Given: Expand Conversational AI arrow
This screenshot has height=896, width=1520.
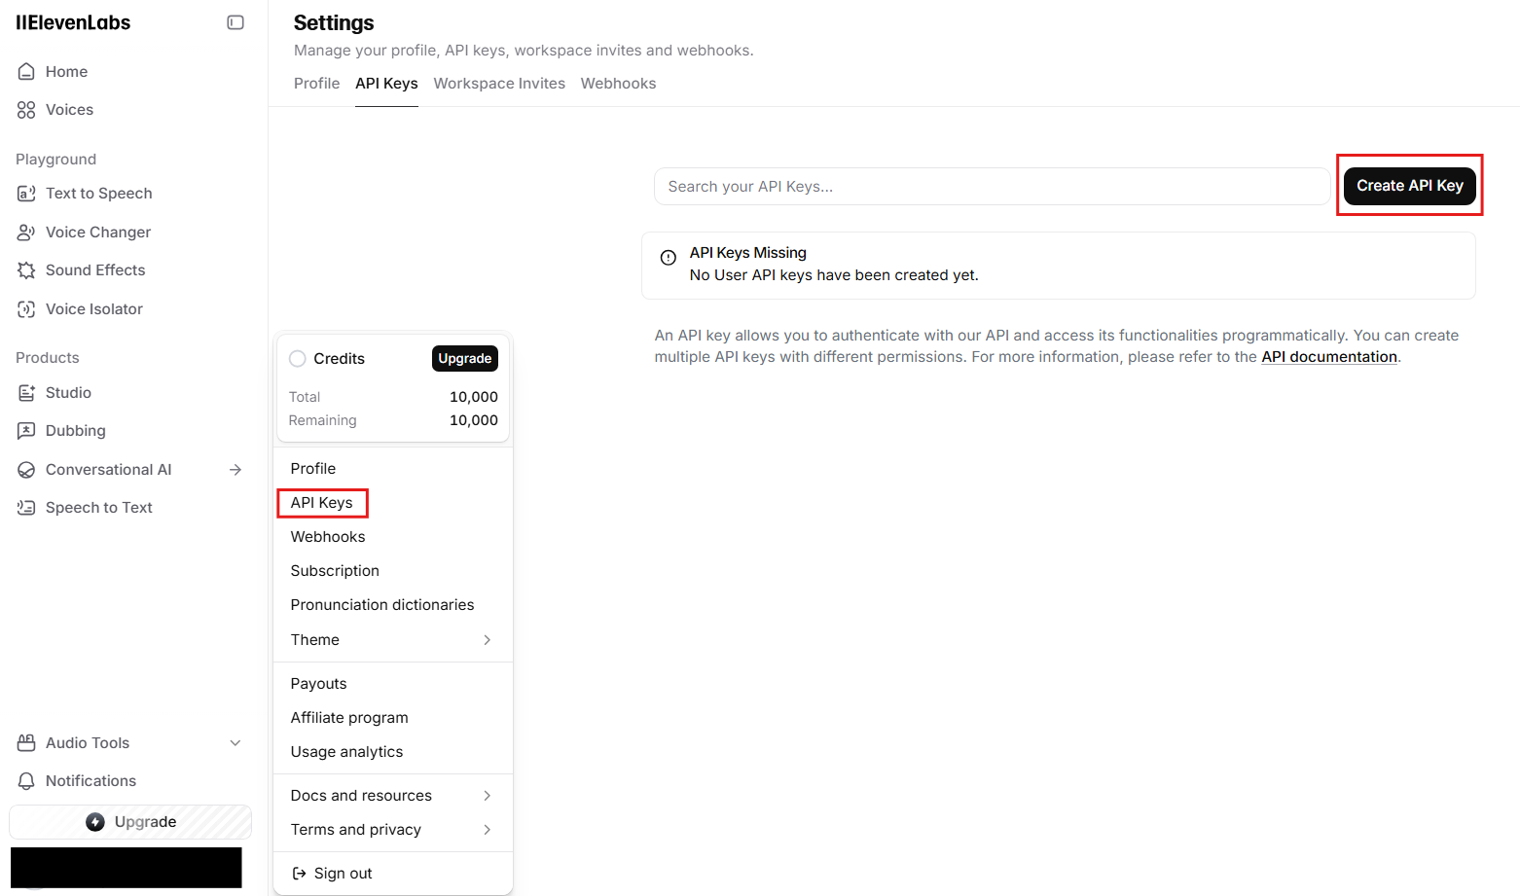Looking at the screenshot, I should 235,470.
